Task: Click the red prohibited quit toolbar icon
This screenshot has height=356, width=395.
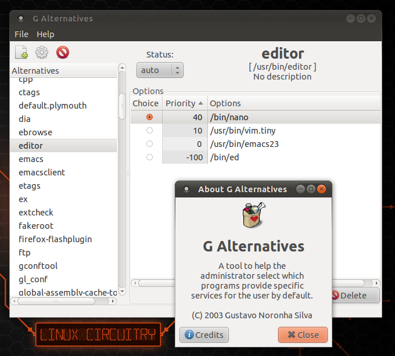Action: click(63, 52)
